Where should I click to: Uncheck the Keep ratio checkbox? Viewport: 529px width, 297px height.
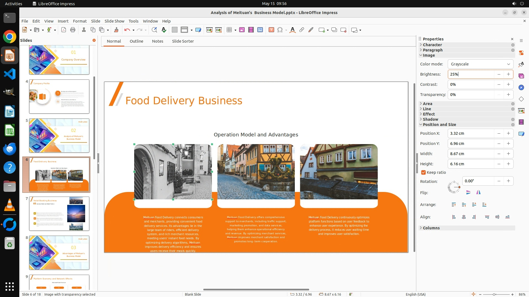[423, 172]
